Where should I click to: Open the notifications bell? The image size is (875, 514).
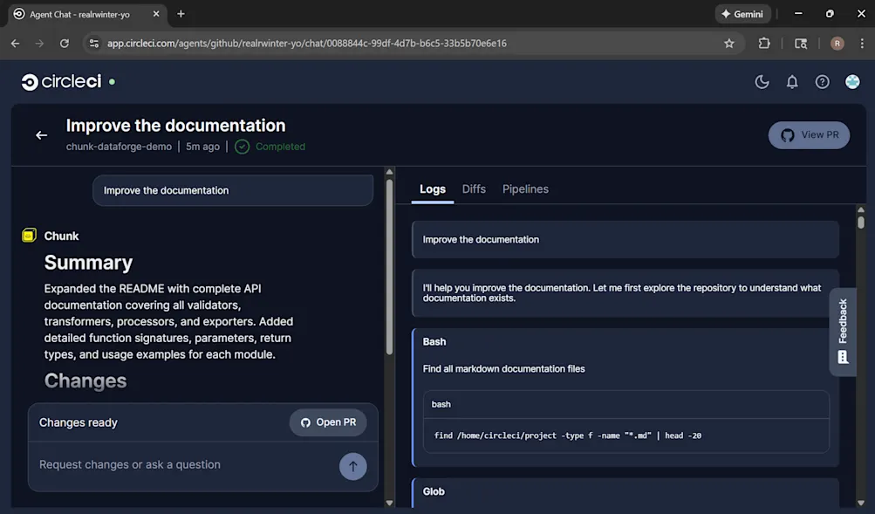[x=792, y=82]
